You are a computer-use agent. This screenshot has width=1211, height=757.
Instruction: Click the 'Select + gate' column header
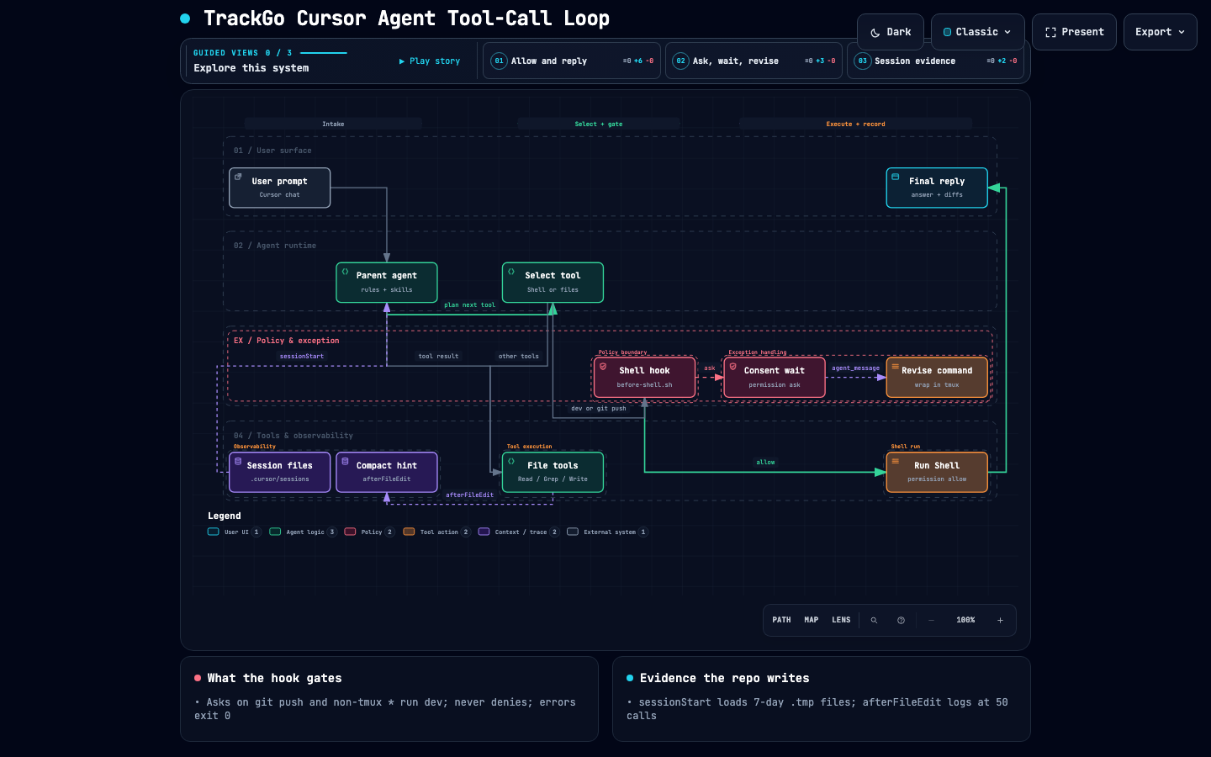coord(599,124)
